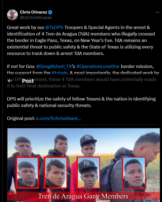The image size is (162, 202).
Task: Select the rightmost red-framed inset portrait
Action: click(134, 173)
